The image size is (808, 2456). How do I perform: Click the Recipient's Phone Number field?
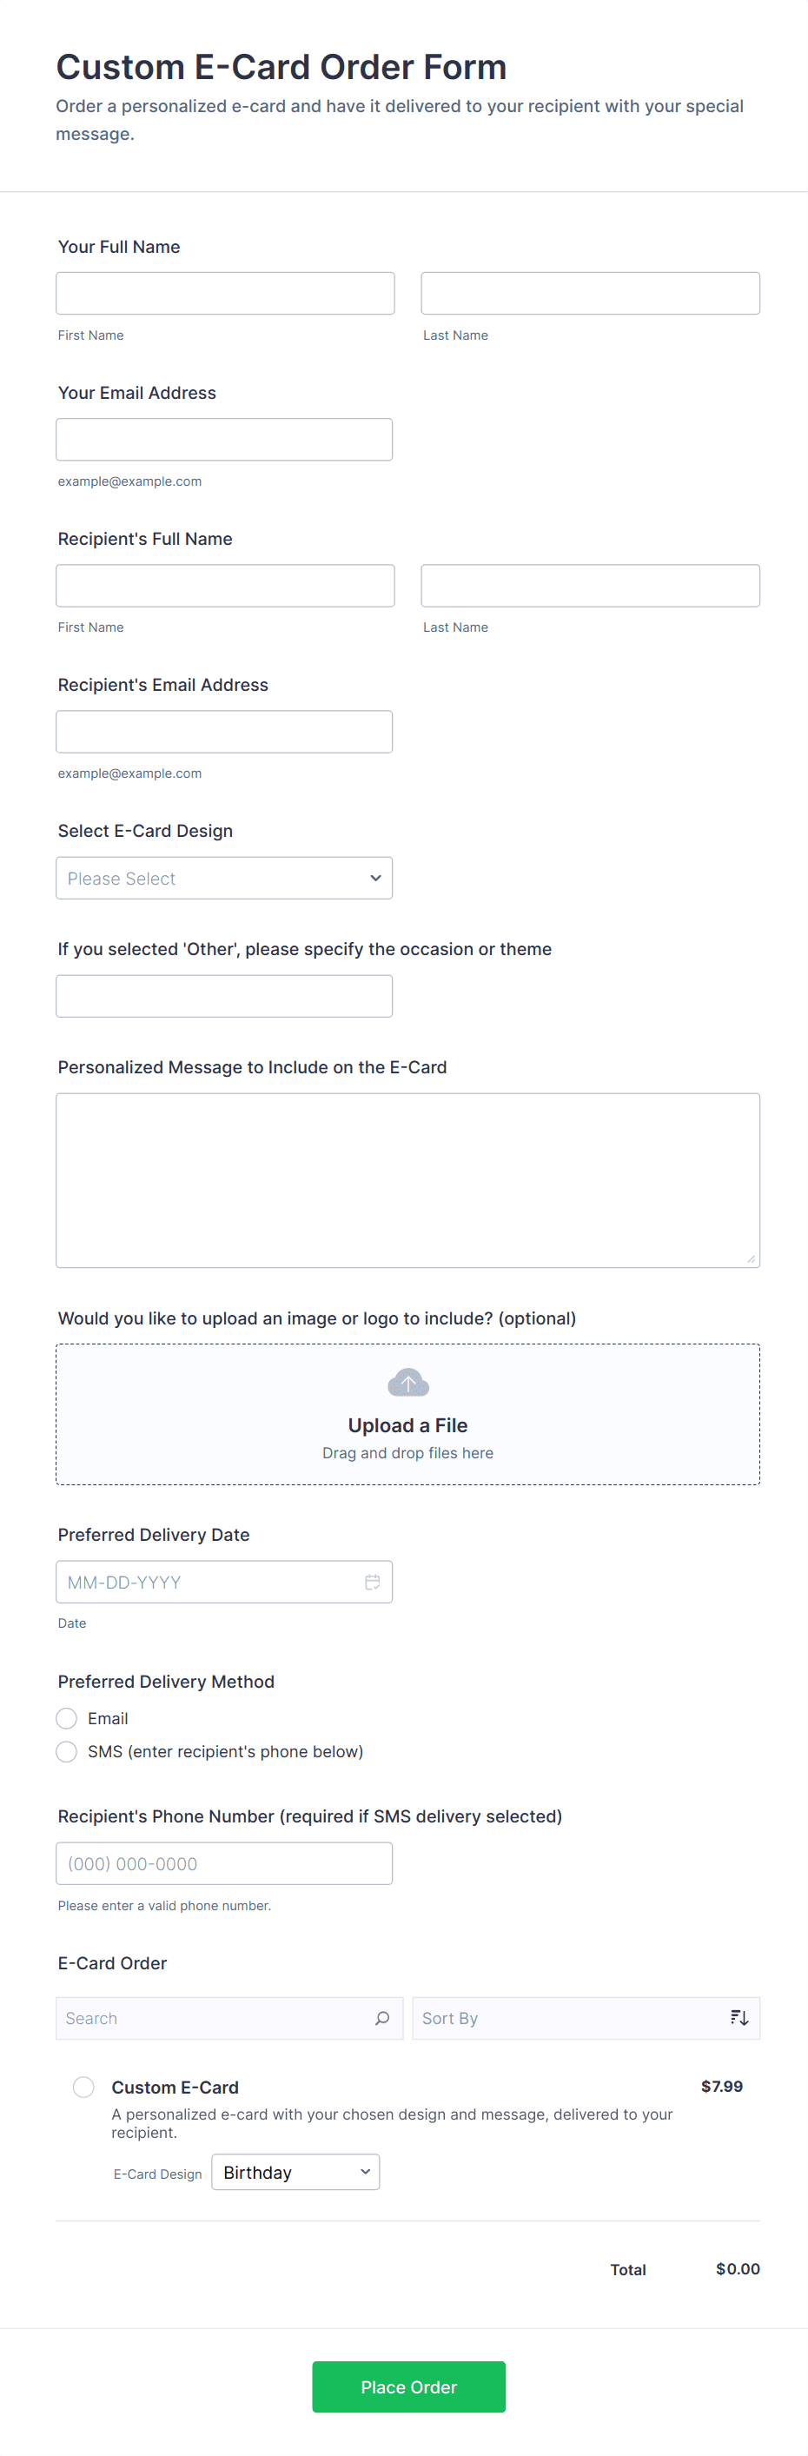[224, 1863]
